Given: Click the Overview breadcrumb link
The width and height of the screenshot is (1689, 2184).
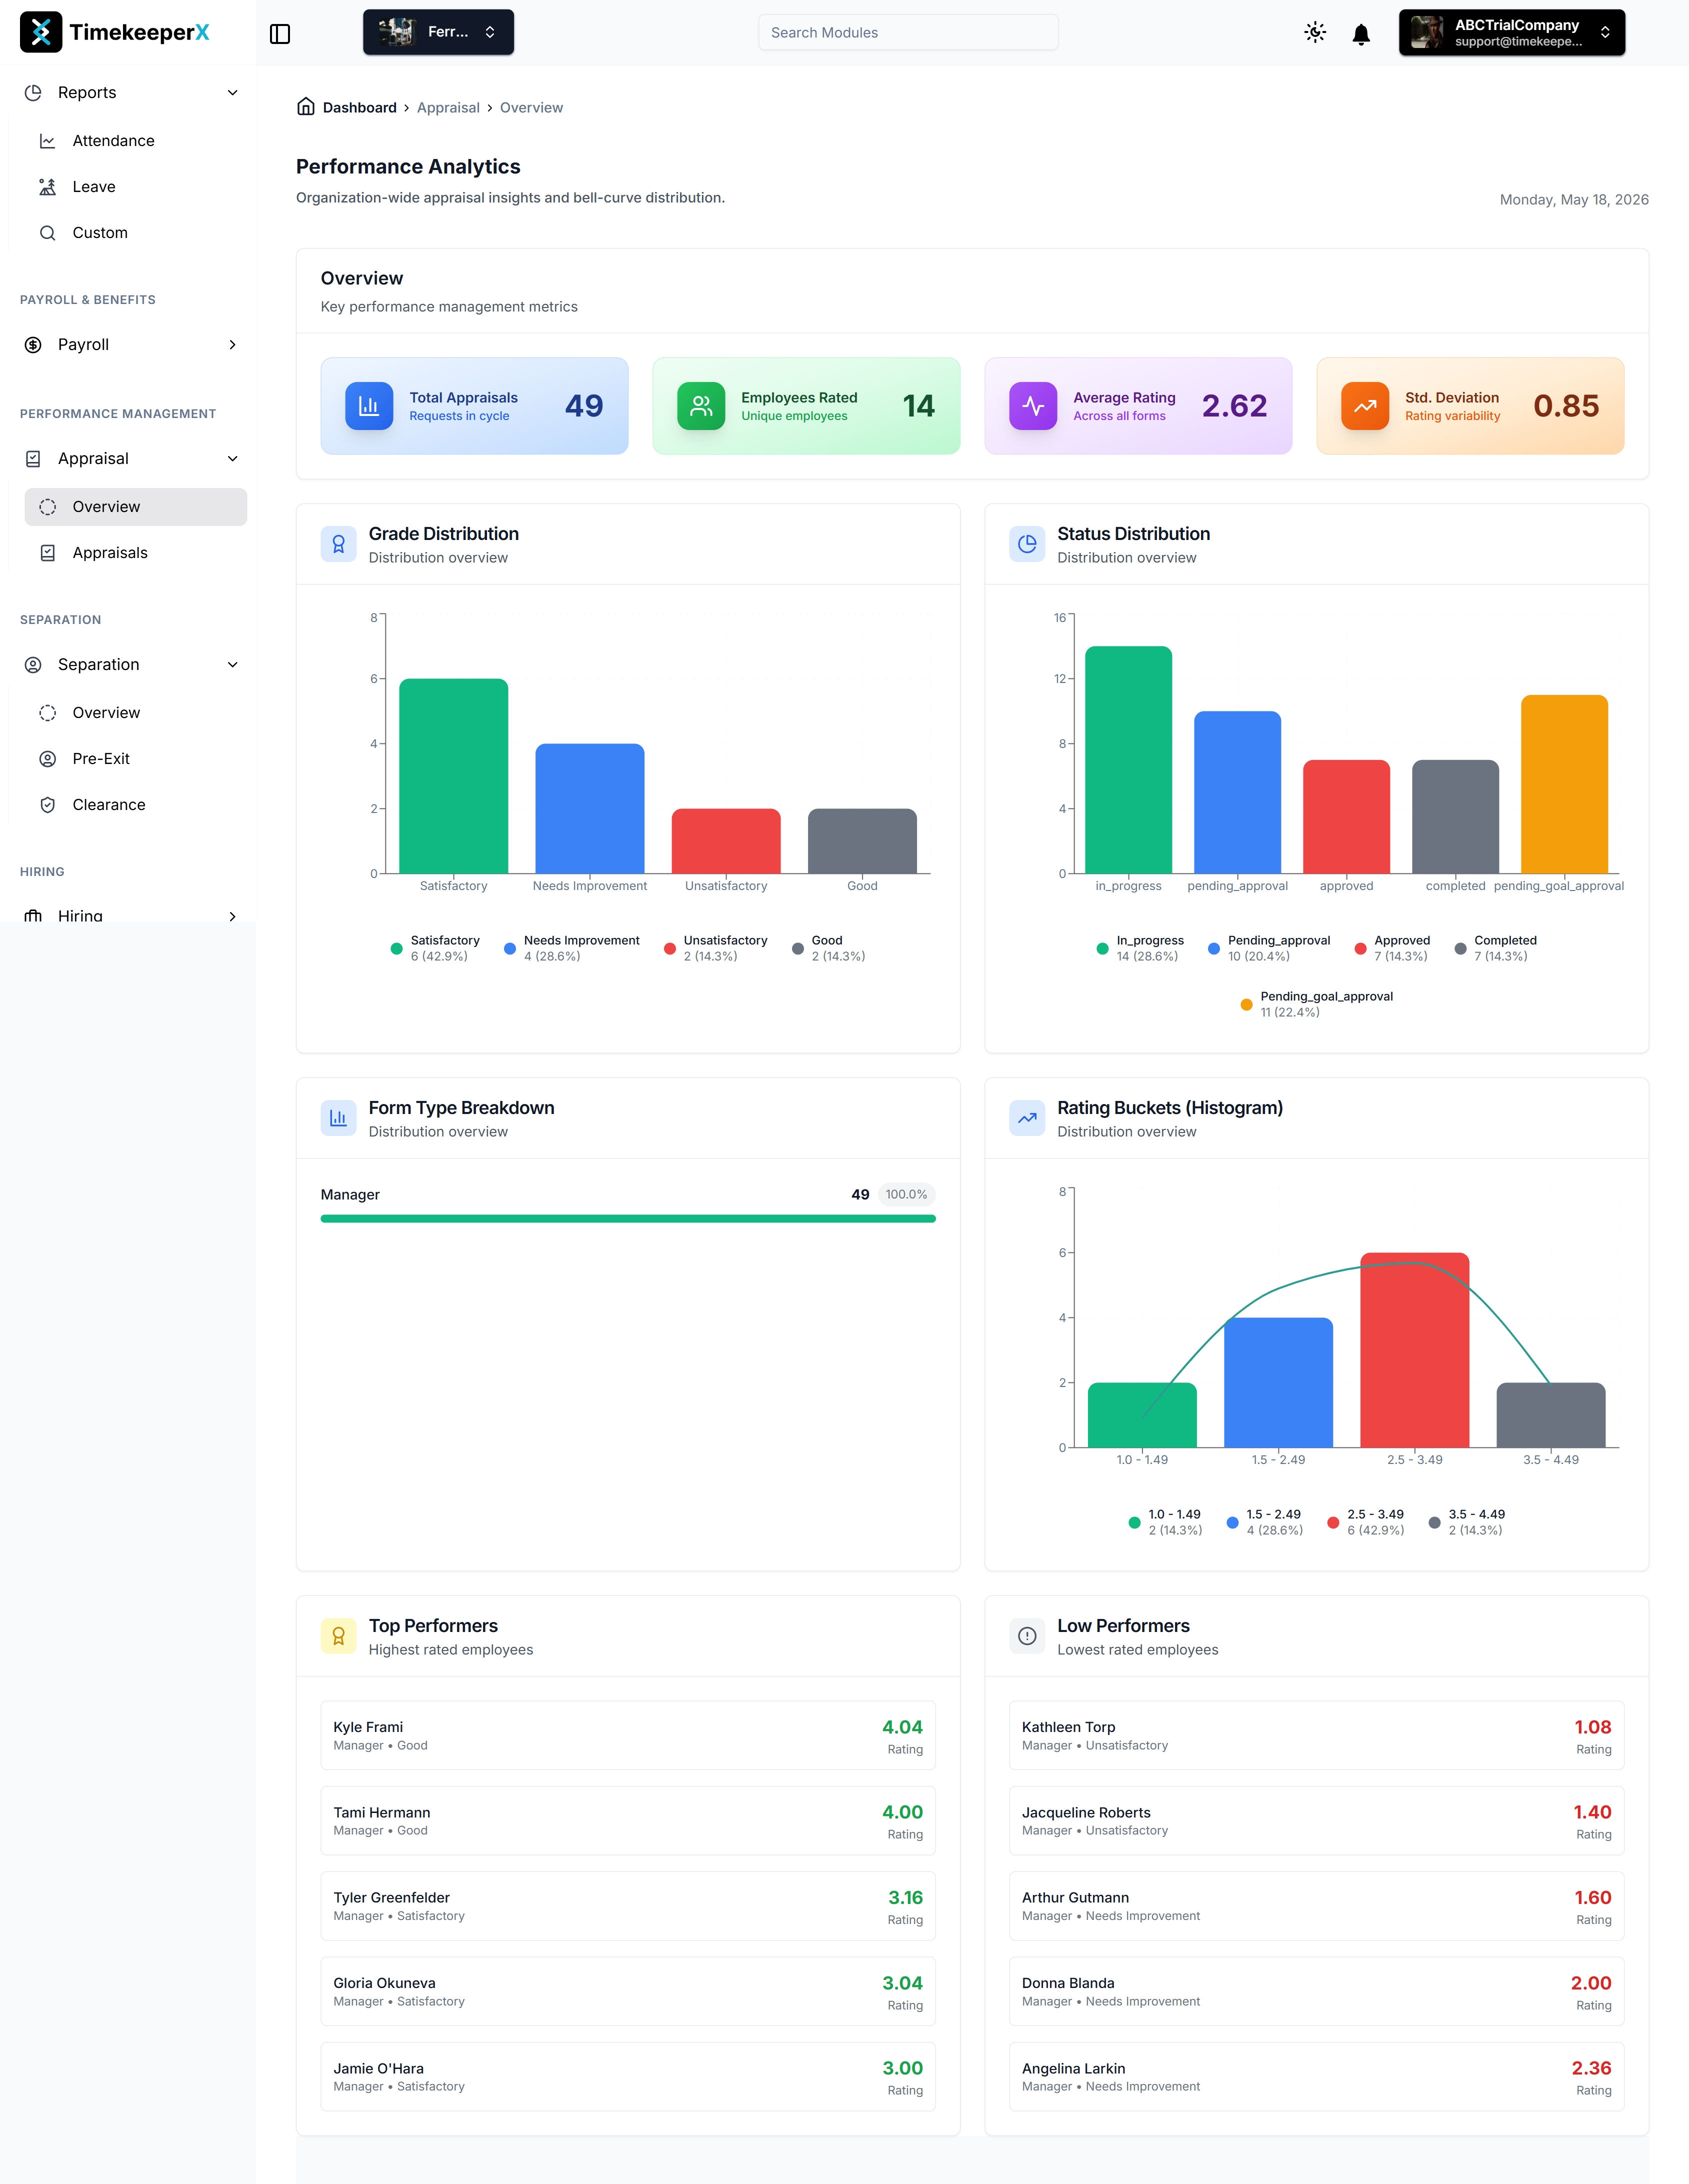Looking at the screenshot, I should [531, 108].
